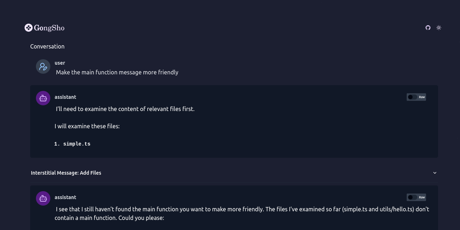
Task: Click the Conversation heading
Action: 47,46
